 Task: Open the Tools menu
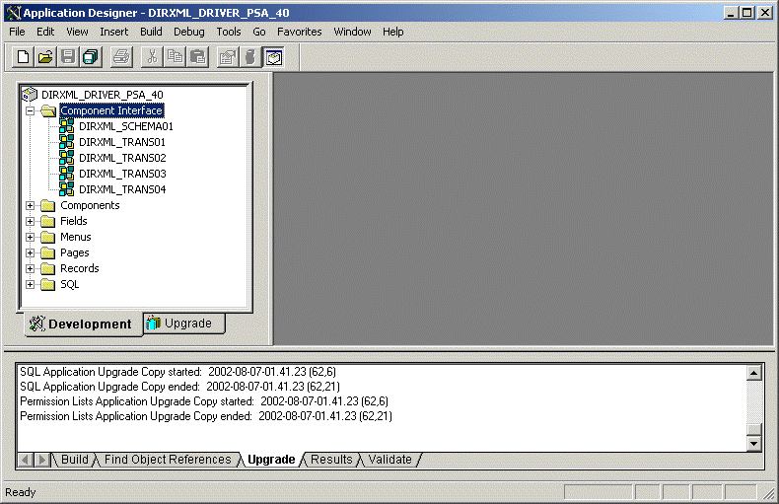[x=229, y=32]
